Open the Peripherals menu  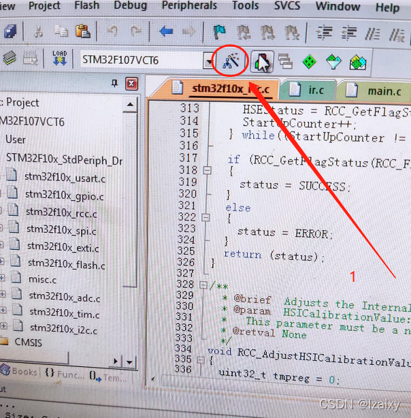tap(189, 5)
